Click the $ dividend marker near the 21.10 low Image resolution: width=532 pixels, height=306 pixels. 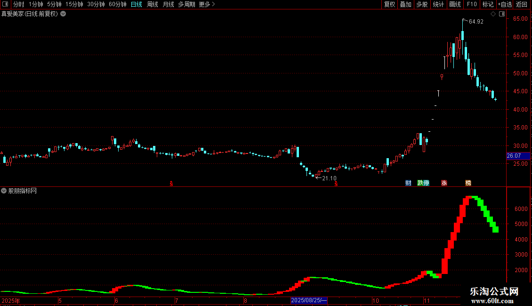[x=336, y=184]
